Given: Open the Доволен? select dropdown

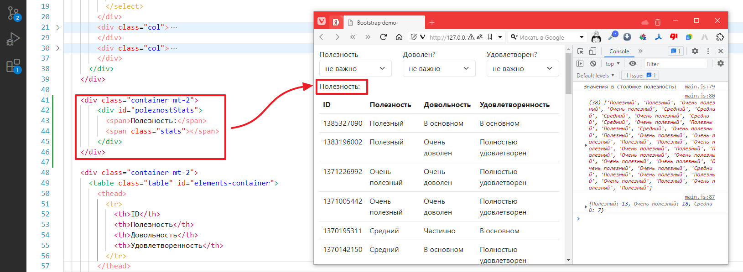Looking at the screenshot, I should pos(439,68).
